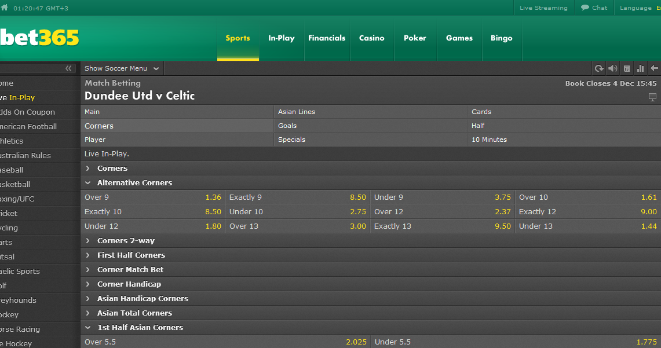The image size is (661, 348).
Task: Open Odds On Coupon in sidebar
Action: click(x=39, y=112)
